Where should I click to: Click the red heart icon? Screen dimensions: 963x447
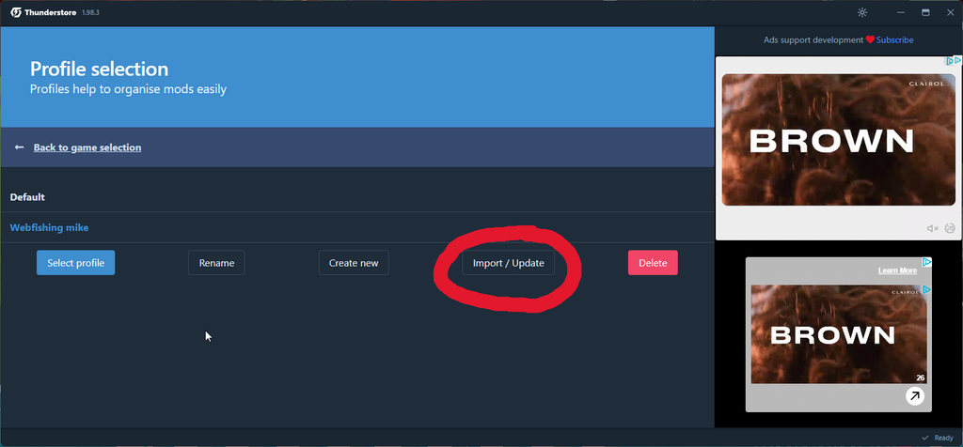point(870,40)
